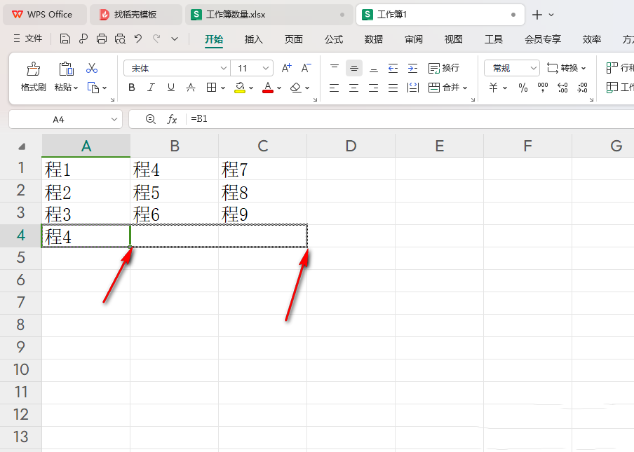Toggle middle vertical alignment
The image size is (634, 452).
[354, 68]
